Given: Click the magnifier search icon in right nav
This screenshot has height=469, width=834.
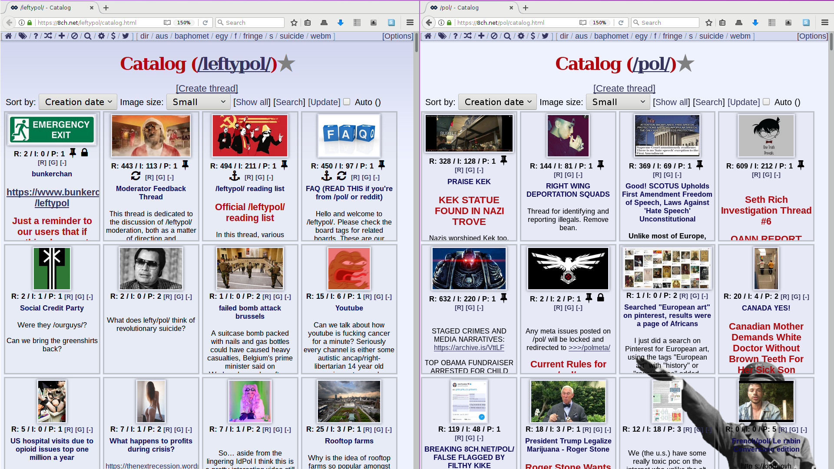Looking at the screenshot, I should 507,36.
